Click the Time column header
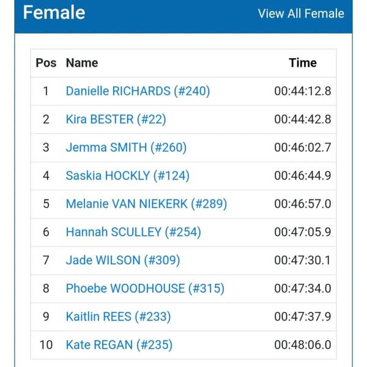367x367 pixels. [x=303, y=63]
